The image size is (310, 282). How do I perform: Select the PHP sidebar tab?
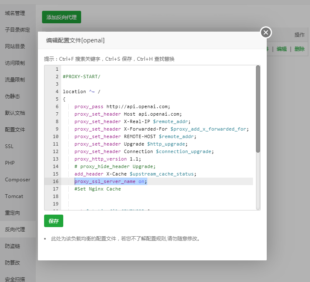(10, 163)
